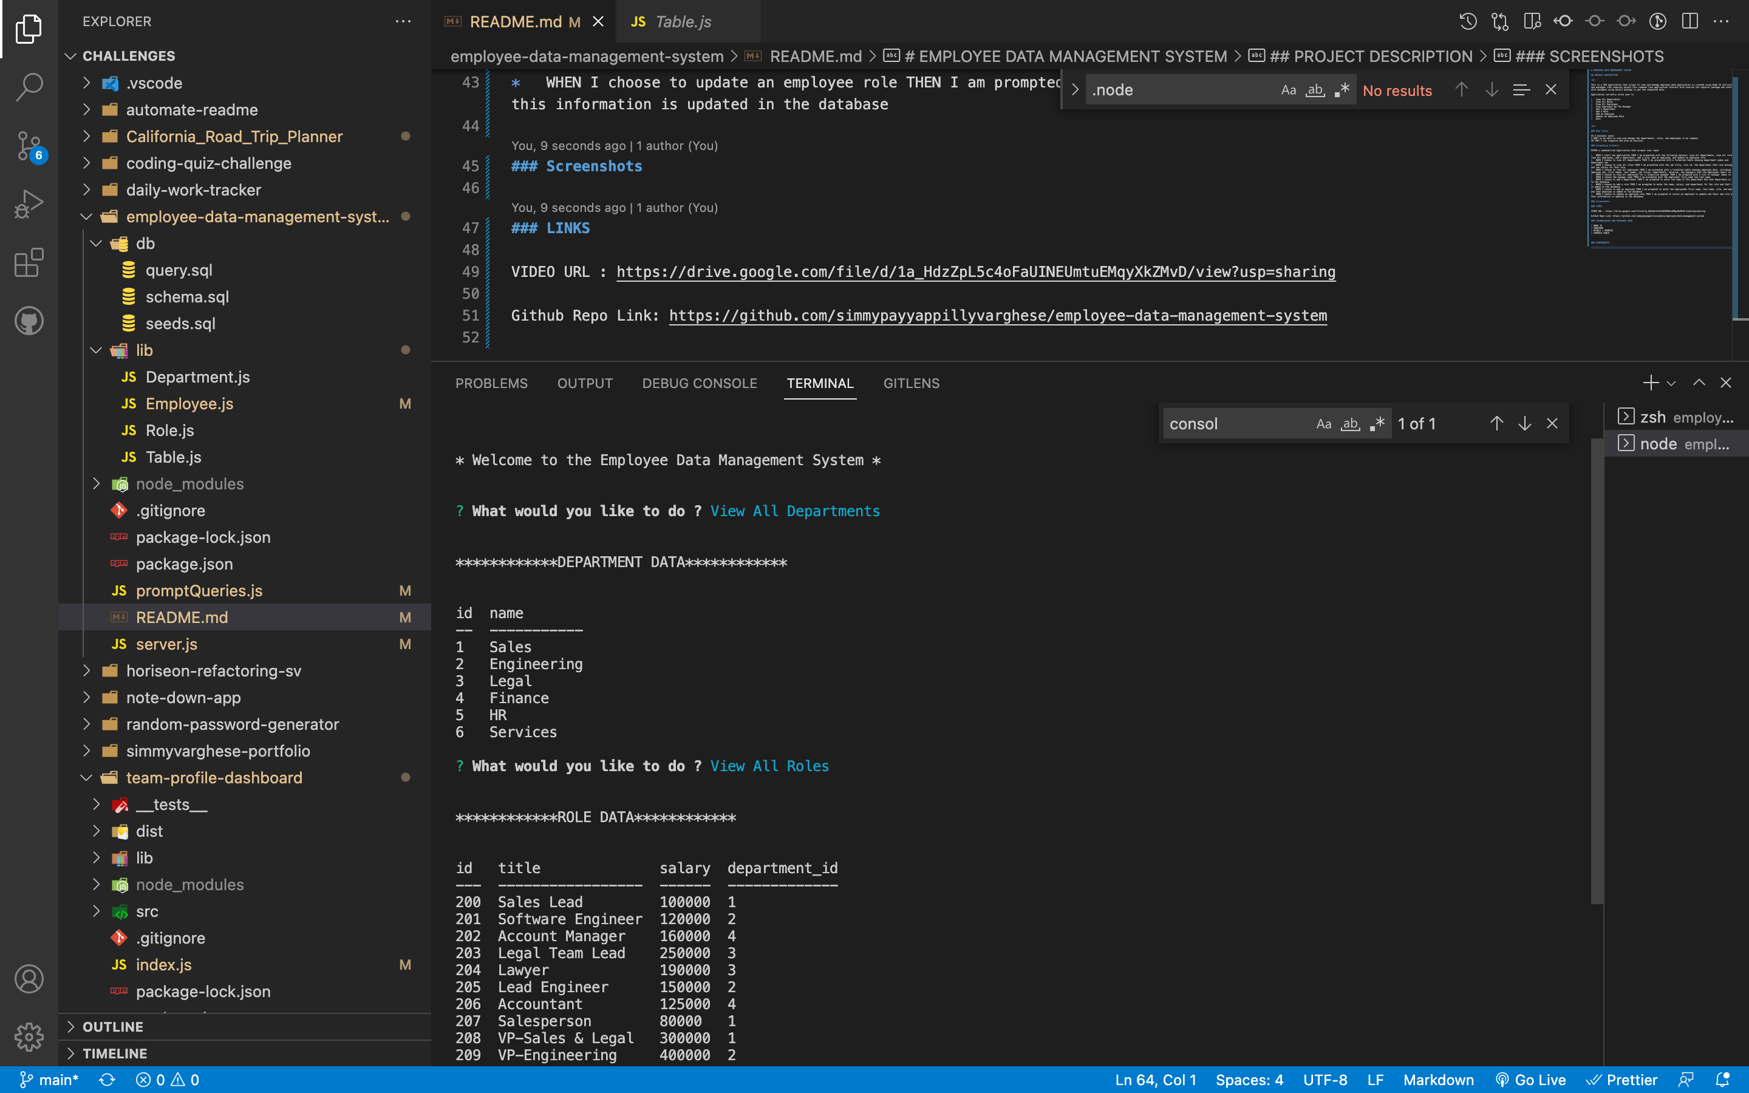Open the Search view in activity bar
This screenshot has height=1093, width=1749.
(x=29, y=87)
